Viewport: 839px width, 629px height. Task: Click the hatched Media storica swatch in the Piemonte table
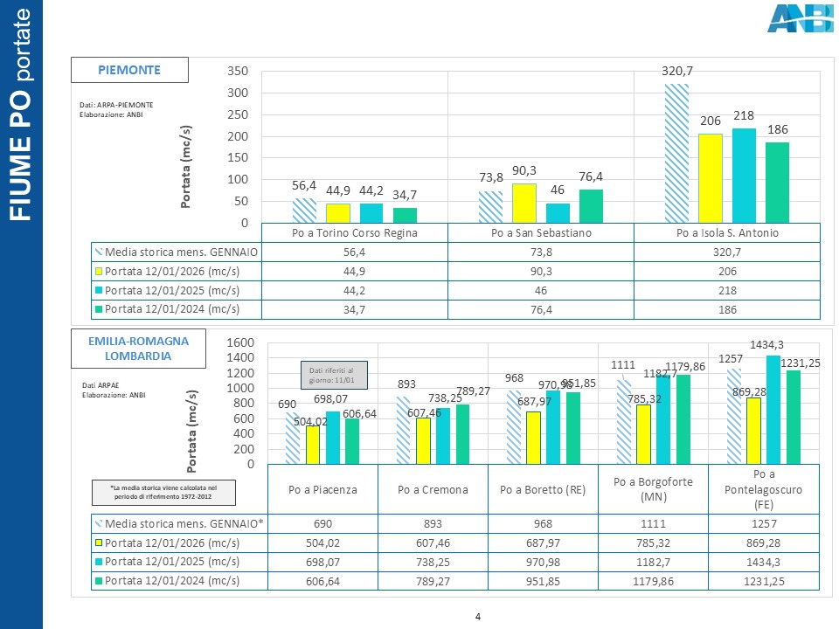tap(99, 252)
